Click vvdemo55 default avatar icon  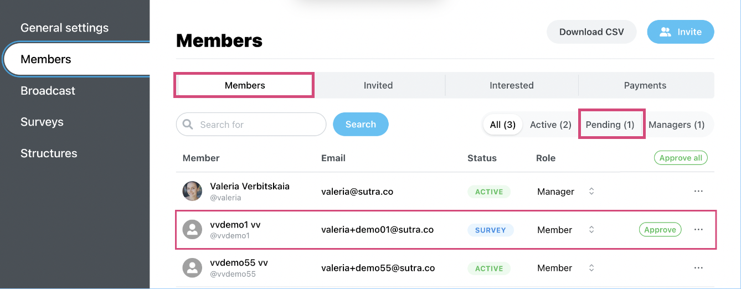[192, 267]
